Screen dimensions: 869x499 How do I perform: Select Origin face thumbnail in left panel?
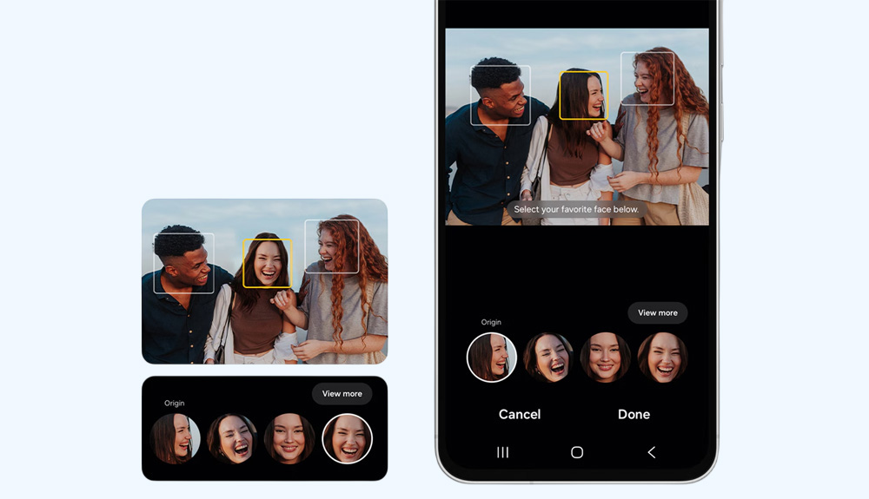pyautogui.click(x=176, y=439)
